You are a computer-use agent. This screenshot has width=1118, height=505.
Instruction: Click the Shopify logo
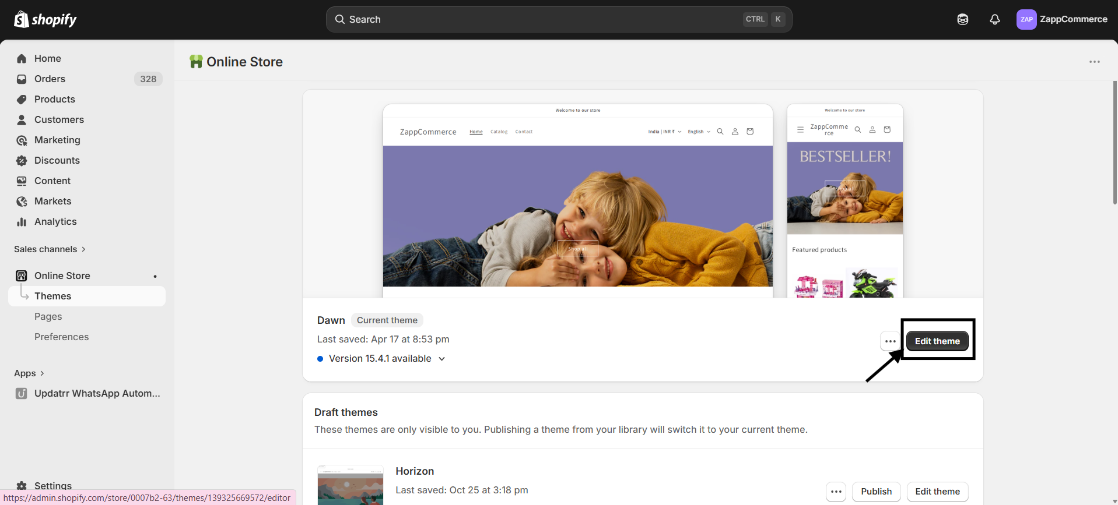pos(45,19)
